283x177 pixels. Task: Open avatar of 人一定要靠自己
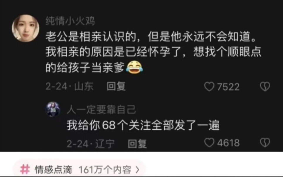pos(53,109)
